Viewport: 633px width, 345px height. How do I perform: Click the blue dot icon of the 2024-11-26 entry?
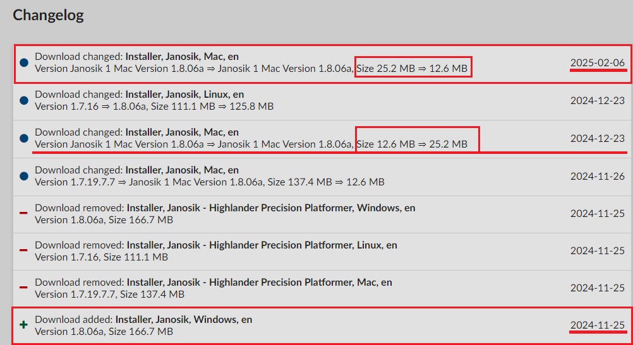tap(24, 176)
